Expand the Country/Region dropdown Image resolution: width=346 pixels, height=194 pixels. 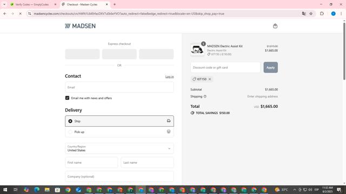[x=119, y=149]
